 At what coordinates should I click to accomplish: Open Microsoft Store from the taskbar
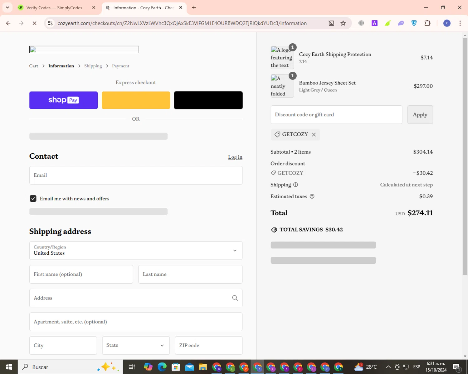[x=176, y=367]
